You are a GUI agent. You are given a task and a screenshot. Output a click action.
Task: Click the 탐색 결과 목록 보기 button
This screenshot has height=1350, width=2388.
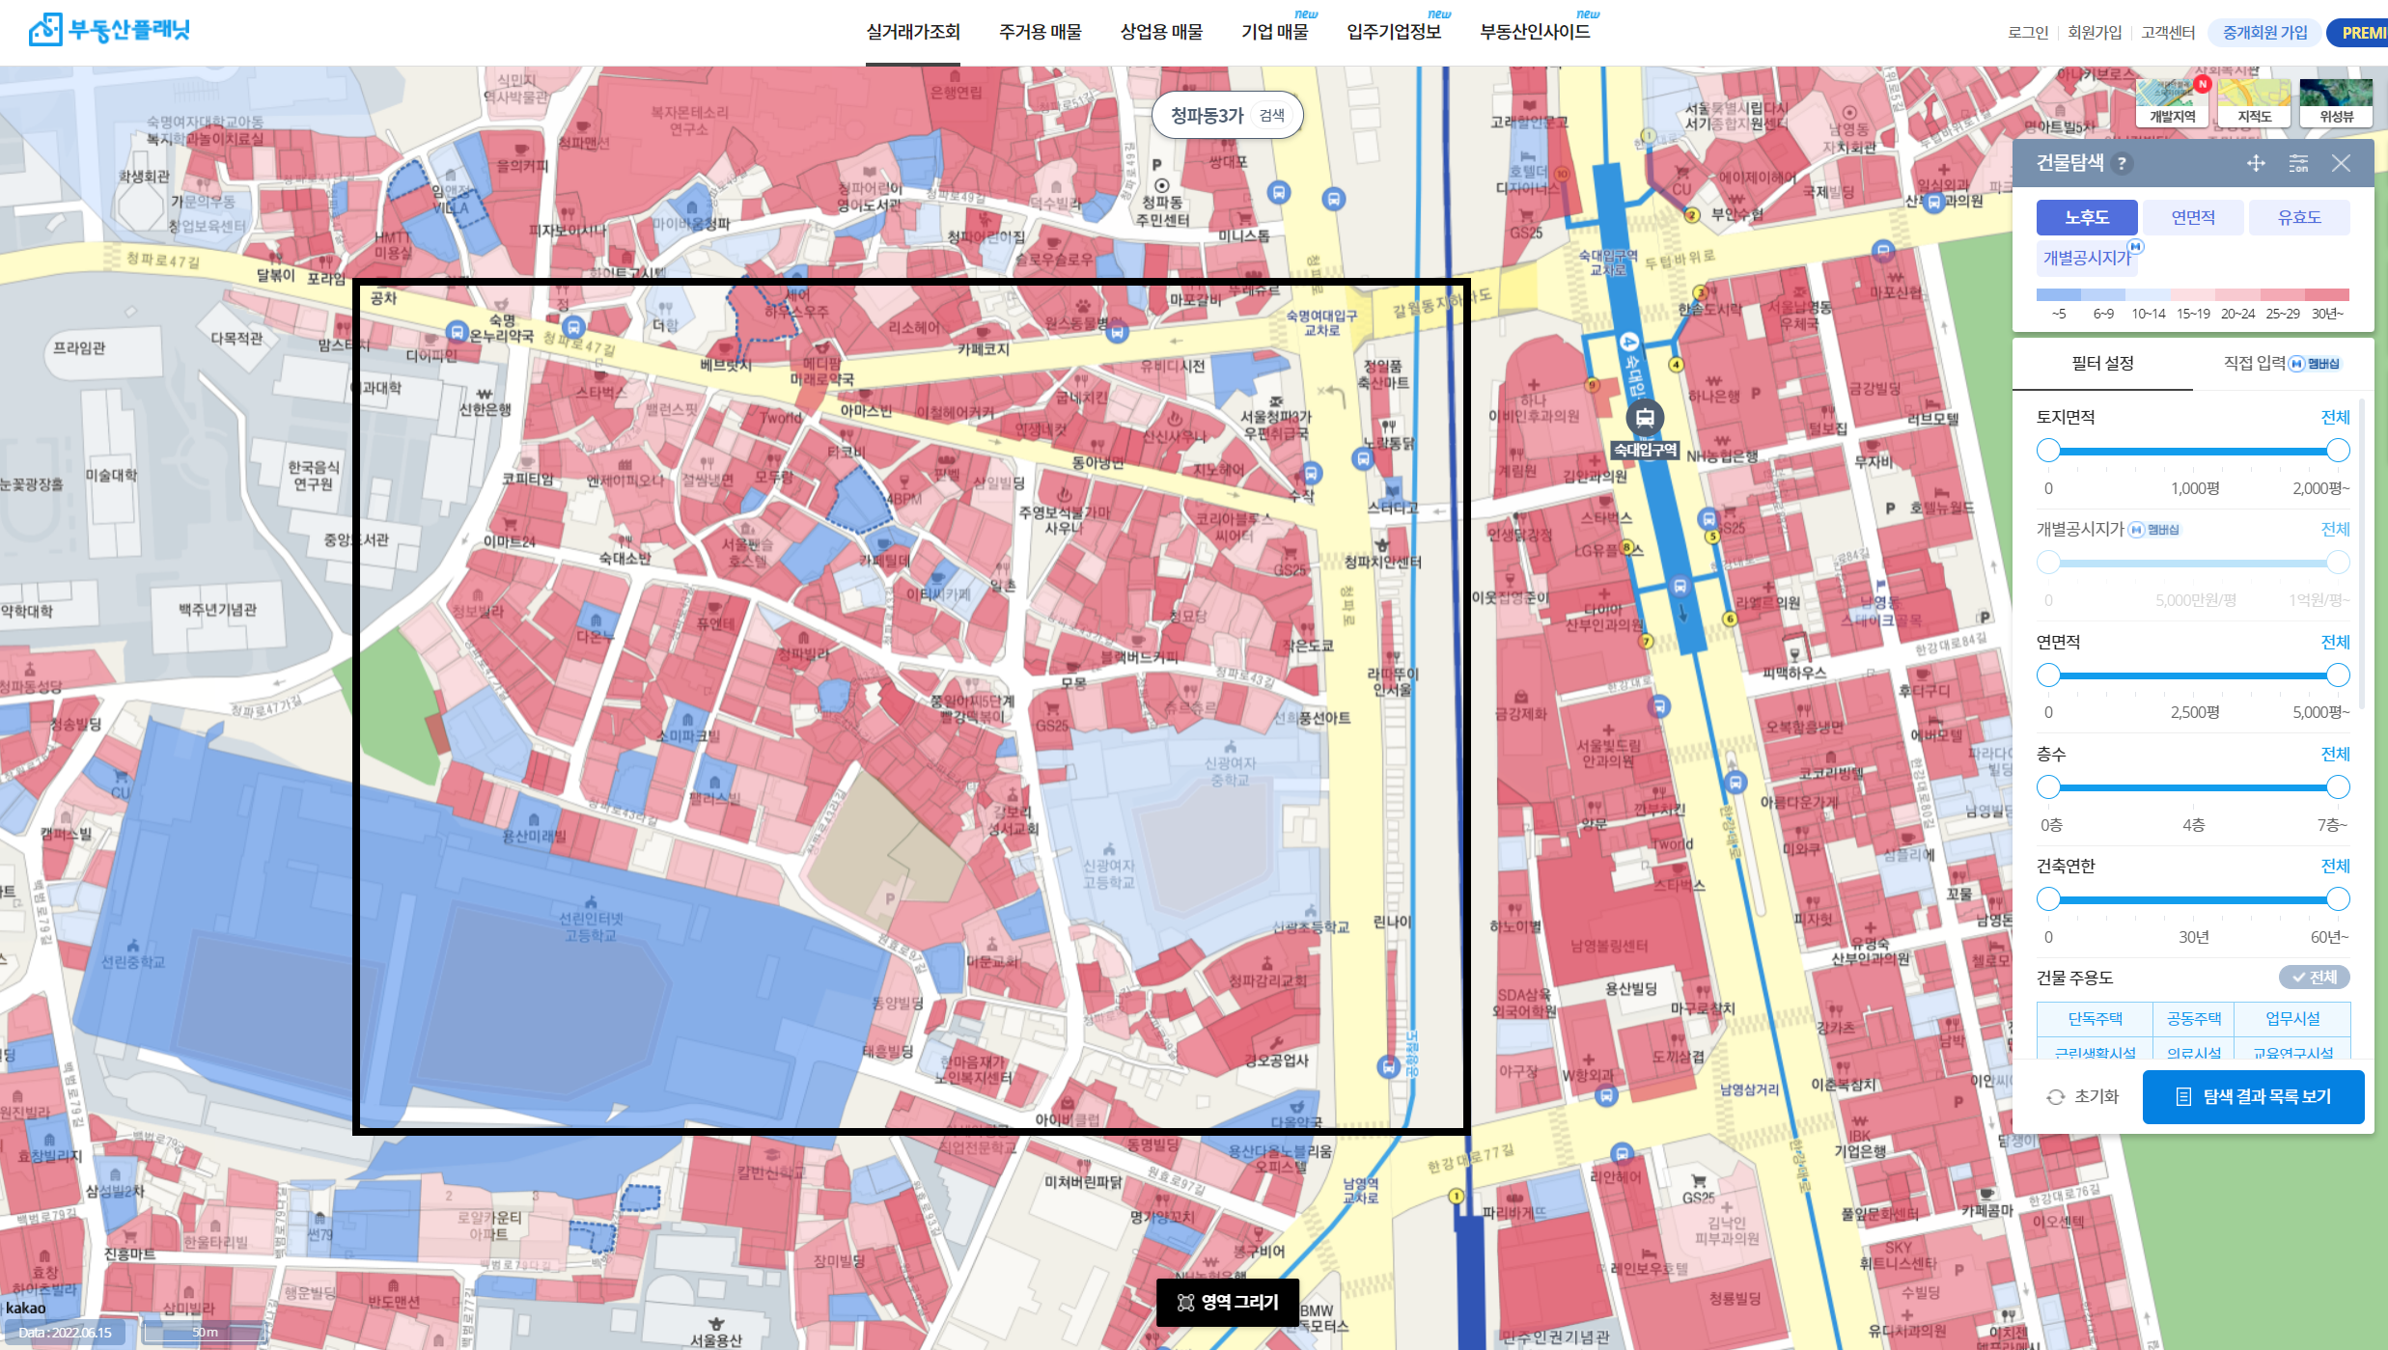[x=2253, y=1097]
